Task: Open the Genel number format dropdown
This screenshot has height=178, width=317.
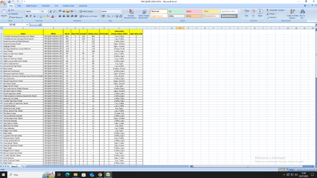Action: (x=121, y=11)
